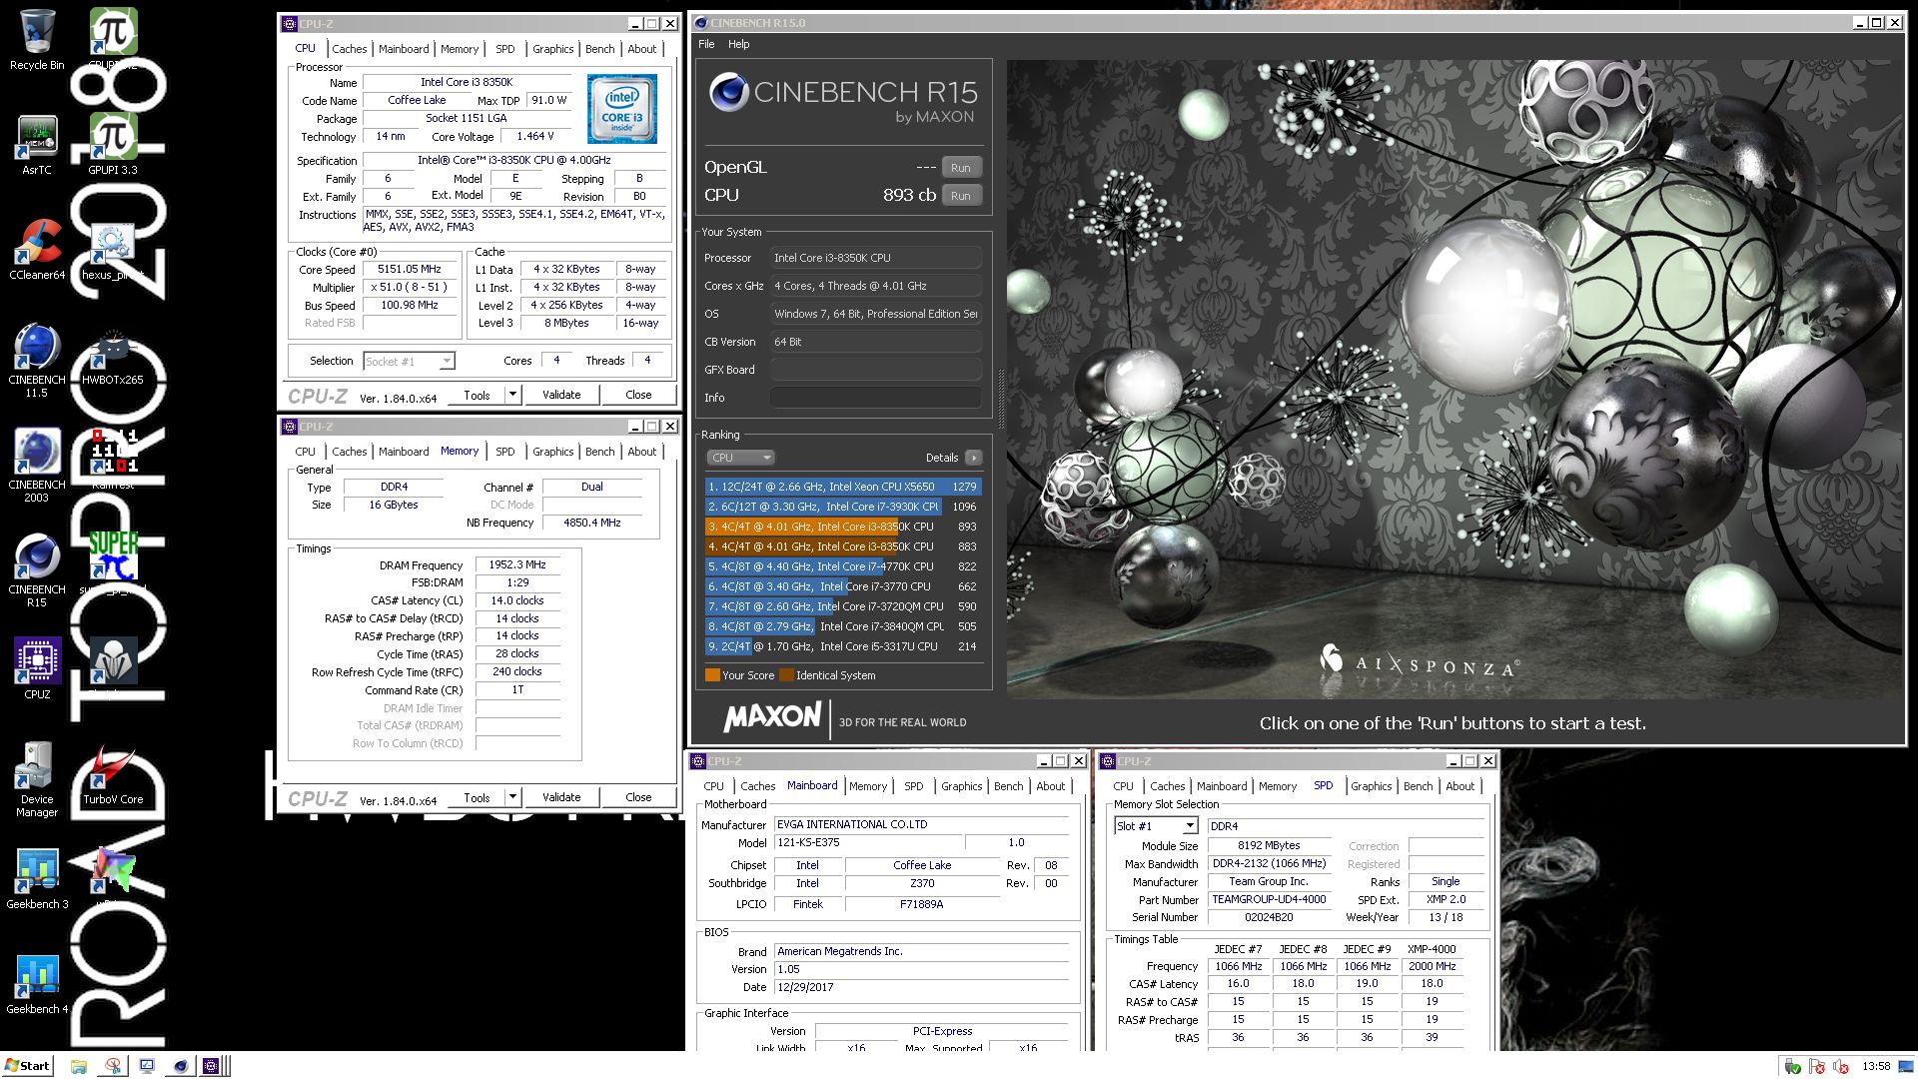This screenshot has height=1079, width=1918.
Task: Click Validate in the top CPU-Z window
Action: [x=561, y=395]
